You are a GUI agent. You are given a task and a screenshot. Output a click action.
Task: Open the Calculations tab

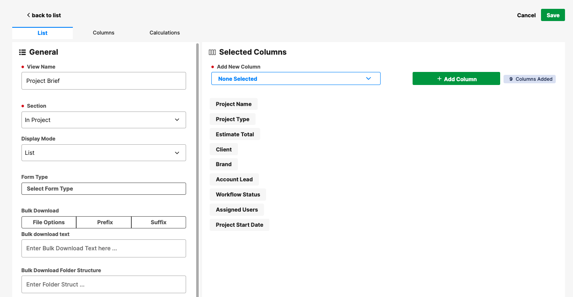165,33
